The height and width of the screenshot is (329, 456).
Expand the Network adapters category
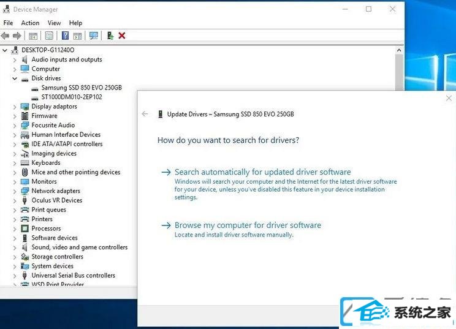tap(15, 191)
